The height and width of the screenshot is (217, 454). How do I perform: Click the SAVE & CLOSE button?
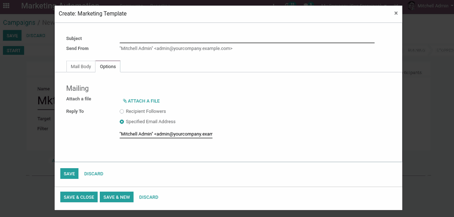79,197
